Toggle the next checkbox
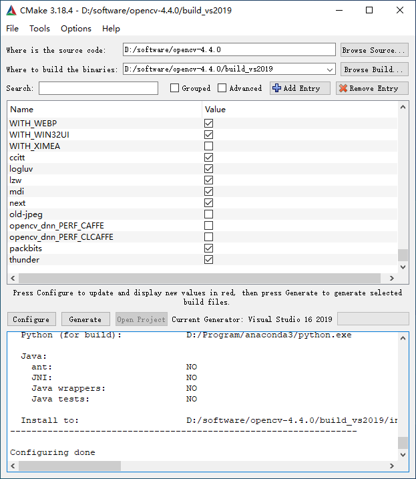 click(208, 203)
